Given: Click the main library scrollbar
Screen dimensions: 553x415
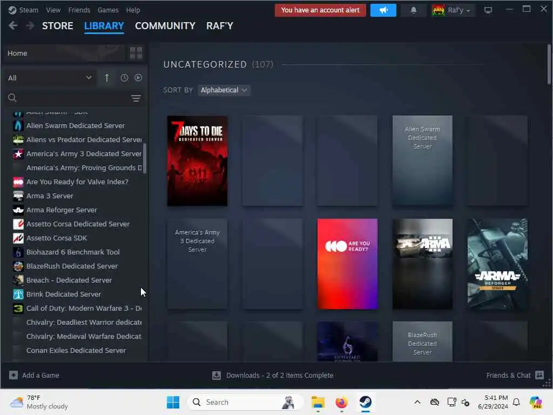Looking at the screenshot, I should pyautogui.click(x=549, y=64).
